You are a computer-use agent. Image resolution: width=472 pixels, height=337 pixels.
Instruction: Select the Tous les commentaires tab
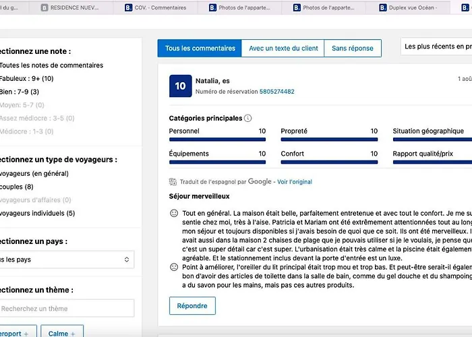pyautogui.click(x=200, y=49)
